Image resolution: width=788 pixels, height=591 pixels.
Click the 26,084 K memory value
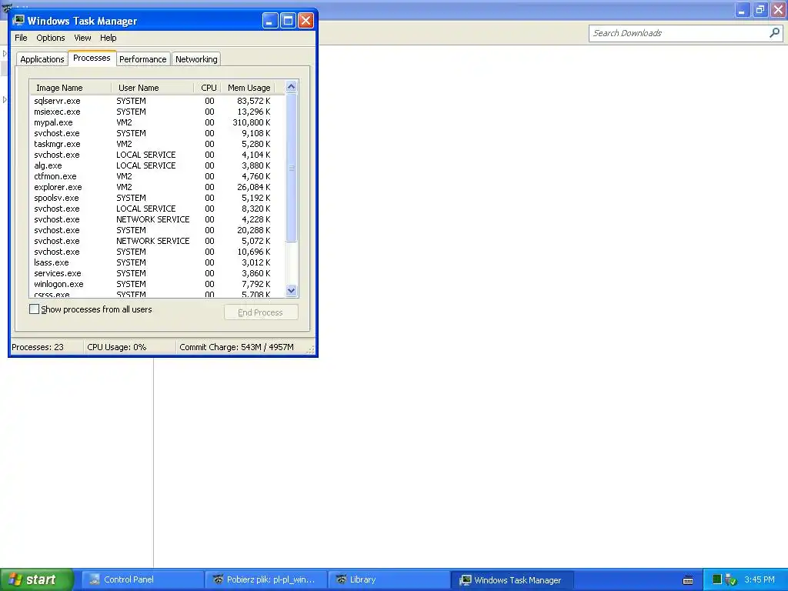pyautogui.click(x=254, y=187)
